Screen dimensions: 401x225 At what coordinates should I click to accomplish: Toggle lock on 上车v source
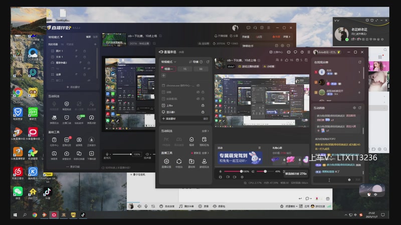(x=203, y=105)
